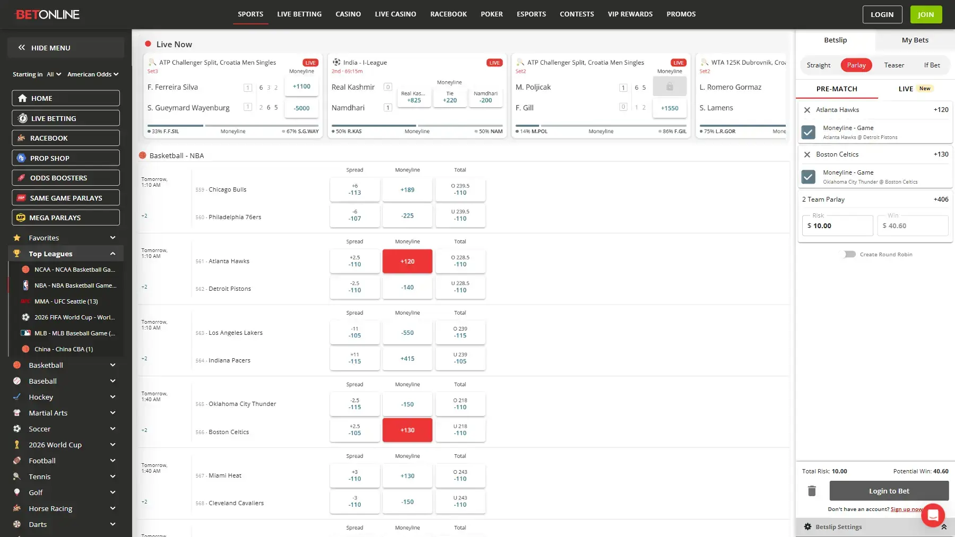The image size is (955, 537).
Task: Expand the Favorites section
Action: coord(112,238)
